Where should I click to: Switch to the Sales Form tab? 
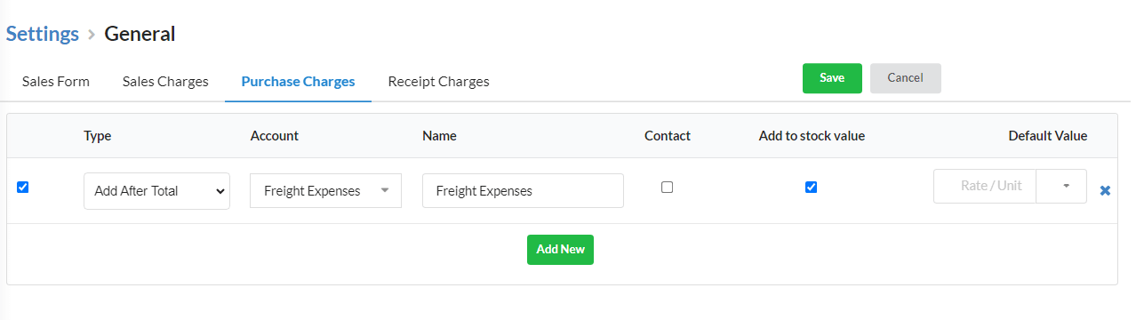(x=56, y=81)
